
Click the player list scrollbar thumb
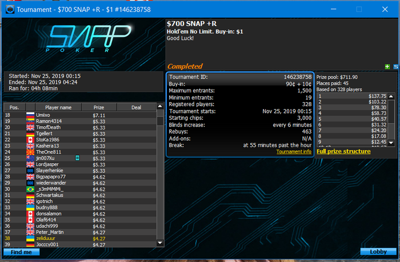coord(160,121)
